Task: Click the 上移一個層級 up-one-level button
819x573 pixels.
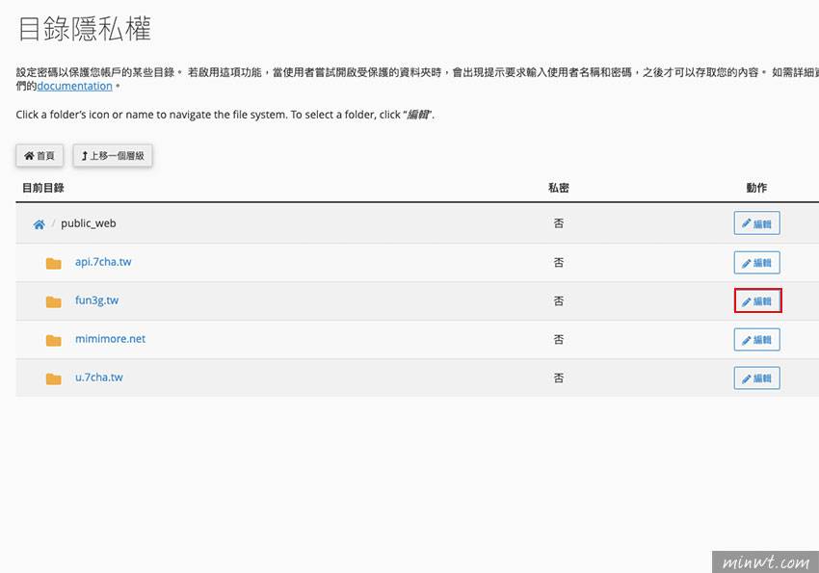Action: pyautogui.click(x=113, y=155)
